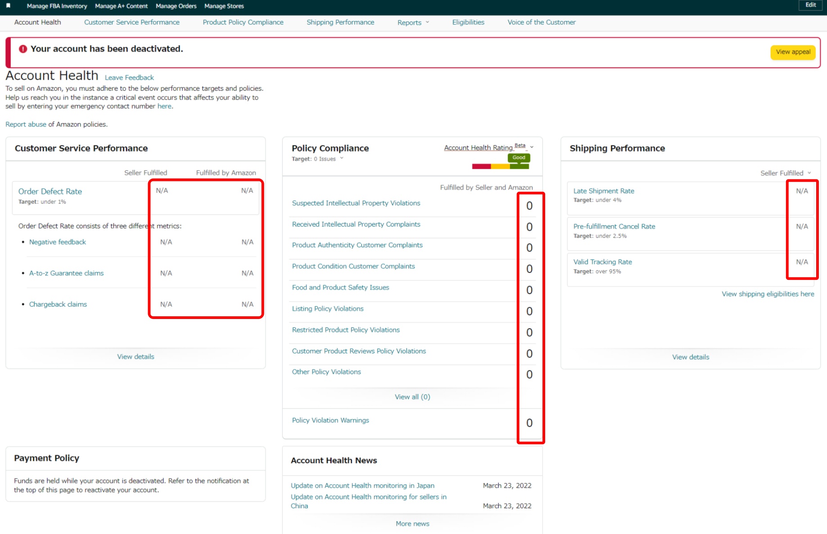
Task: Open Customer Product Reviews Policy Violations
Action: click(x=359, y=351)
